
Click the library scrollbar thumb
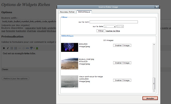tap(154, 83)
